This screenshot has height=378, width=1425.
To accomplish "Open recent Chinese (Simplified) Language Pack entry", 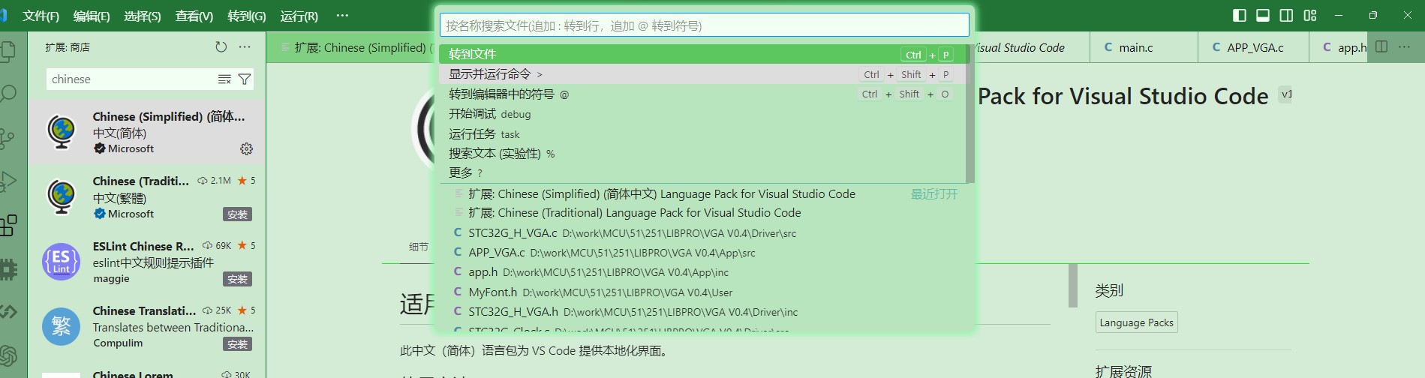I will pyautogui.click(x=703, y=193).
